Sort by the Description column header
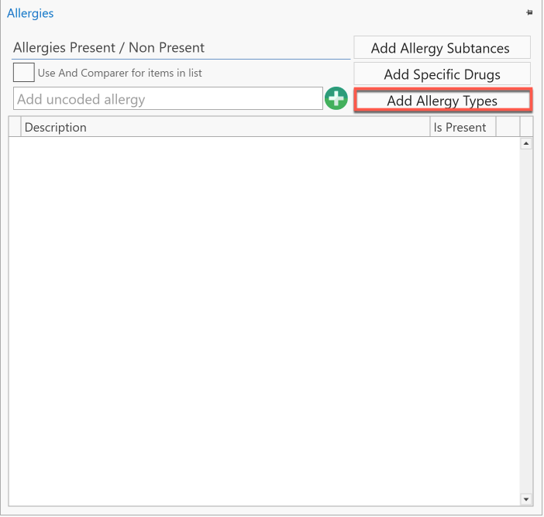 pyautogui.click(x=226, y=127)
